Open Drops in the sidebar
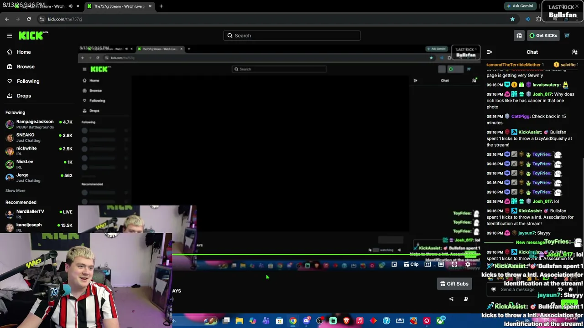Image resolution: width=584 pixels, height=328 pixels. (x=24, y=96)
